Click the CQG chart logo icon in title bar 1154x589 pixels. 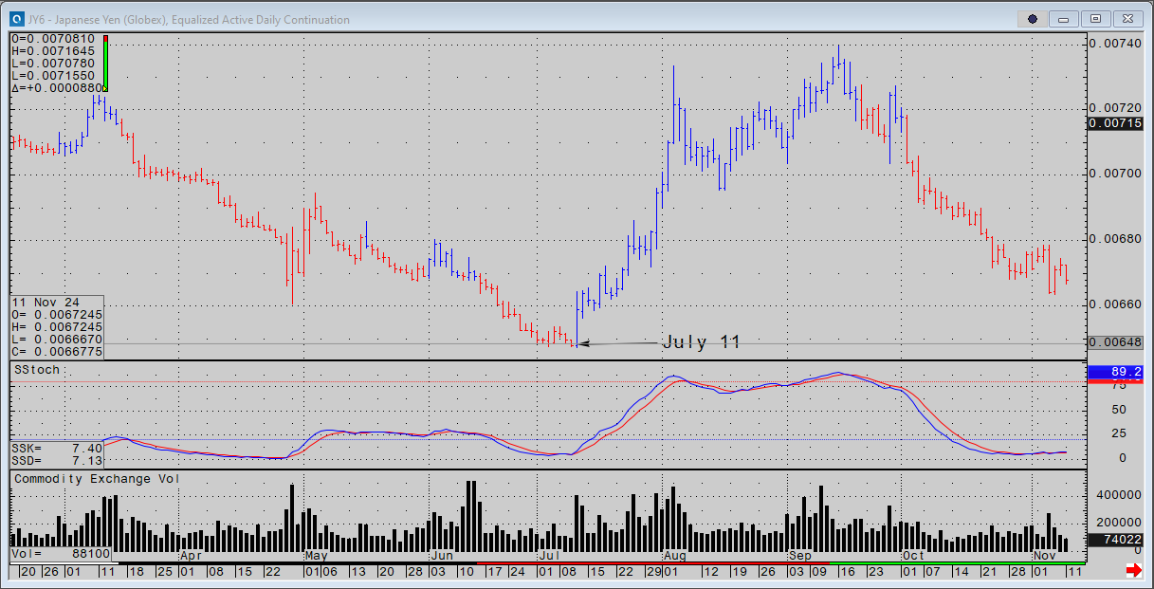18,19
